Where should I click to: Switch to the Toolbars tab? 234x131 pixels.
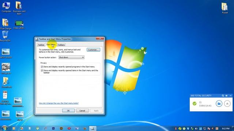click(x=61, y=45)
